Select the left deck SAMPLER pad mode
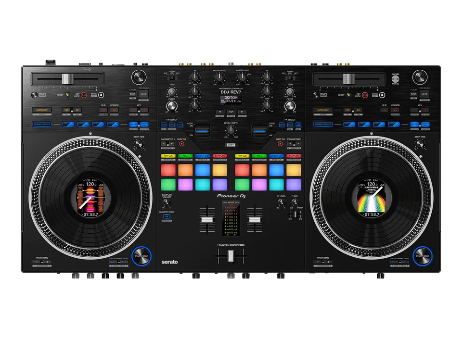Image resolution: width=462 pixels, height=339 pixels. (220, 156)
